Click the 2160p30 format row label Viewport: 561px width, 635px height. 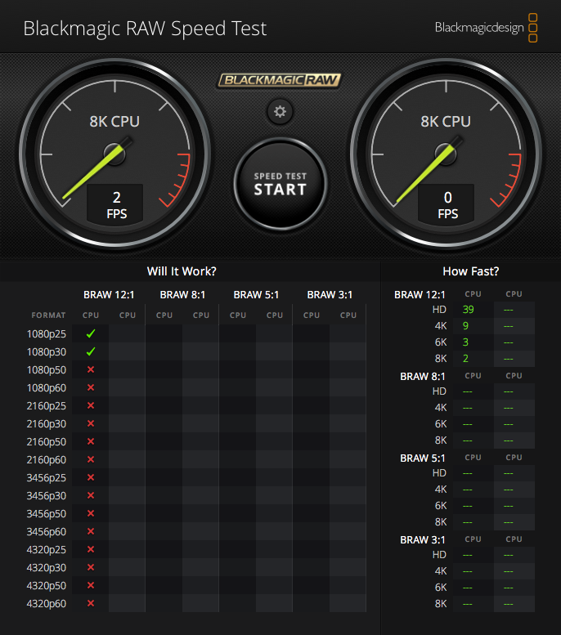pos(47,424)
